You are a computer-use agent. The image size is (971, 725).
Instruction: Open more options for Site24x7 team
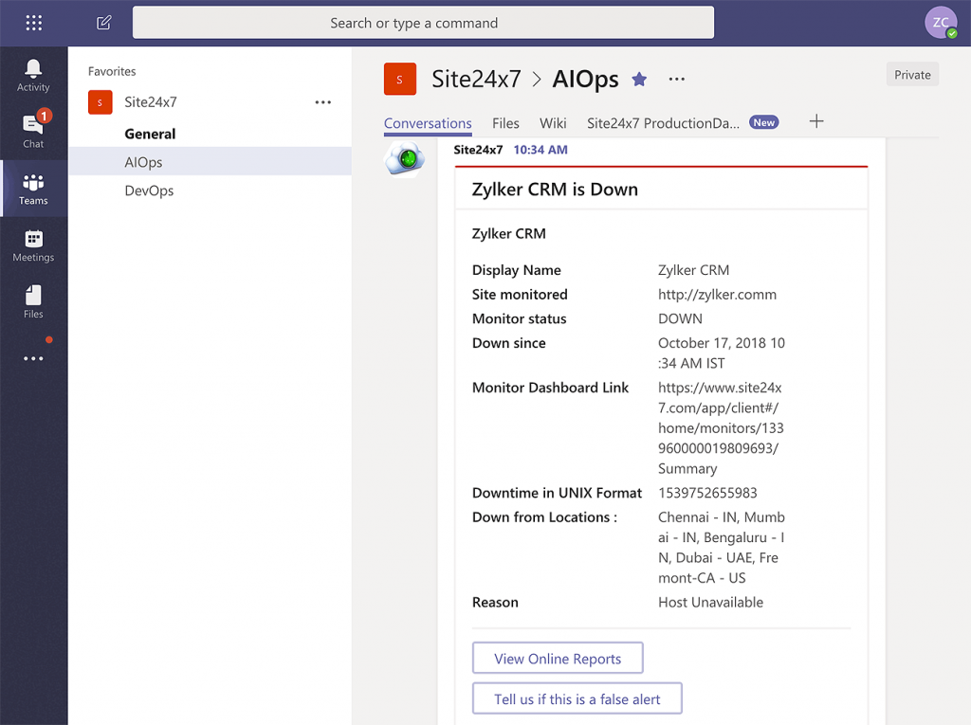pyautogui.click(x=322, y=101)
